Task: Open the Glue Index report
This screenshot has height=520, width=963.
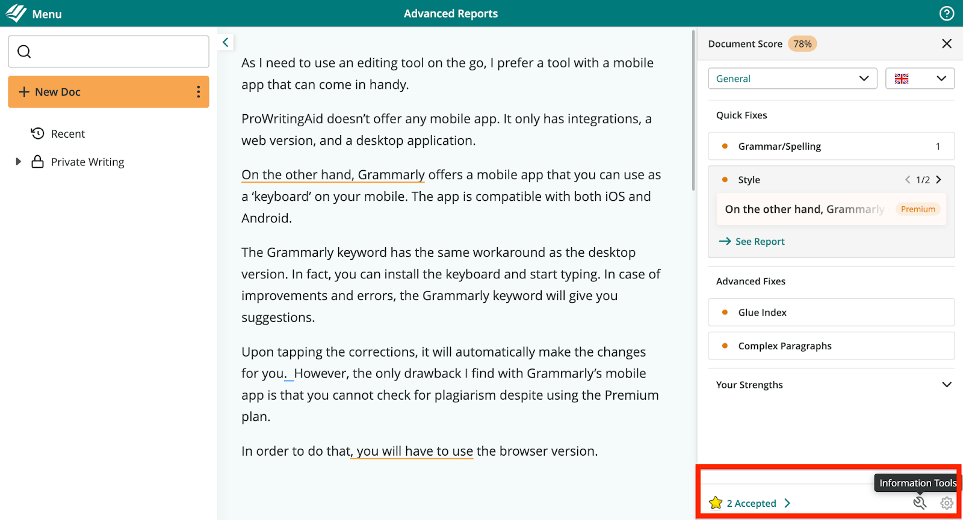Action: pyautogui.click(x=831, y=313)
